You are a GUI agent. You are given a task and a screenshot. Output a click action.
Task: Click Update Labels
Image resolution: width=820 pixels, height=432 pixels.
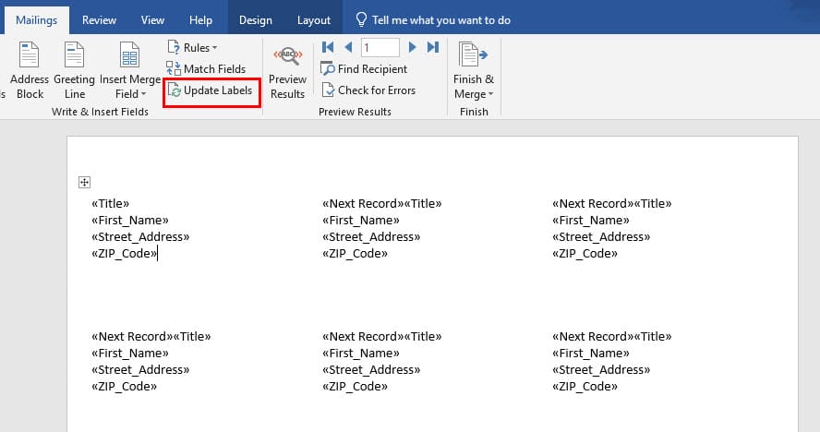[x=211, y=90]
